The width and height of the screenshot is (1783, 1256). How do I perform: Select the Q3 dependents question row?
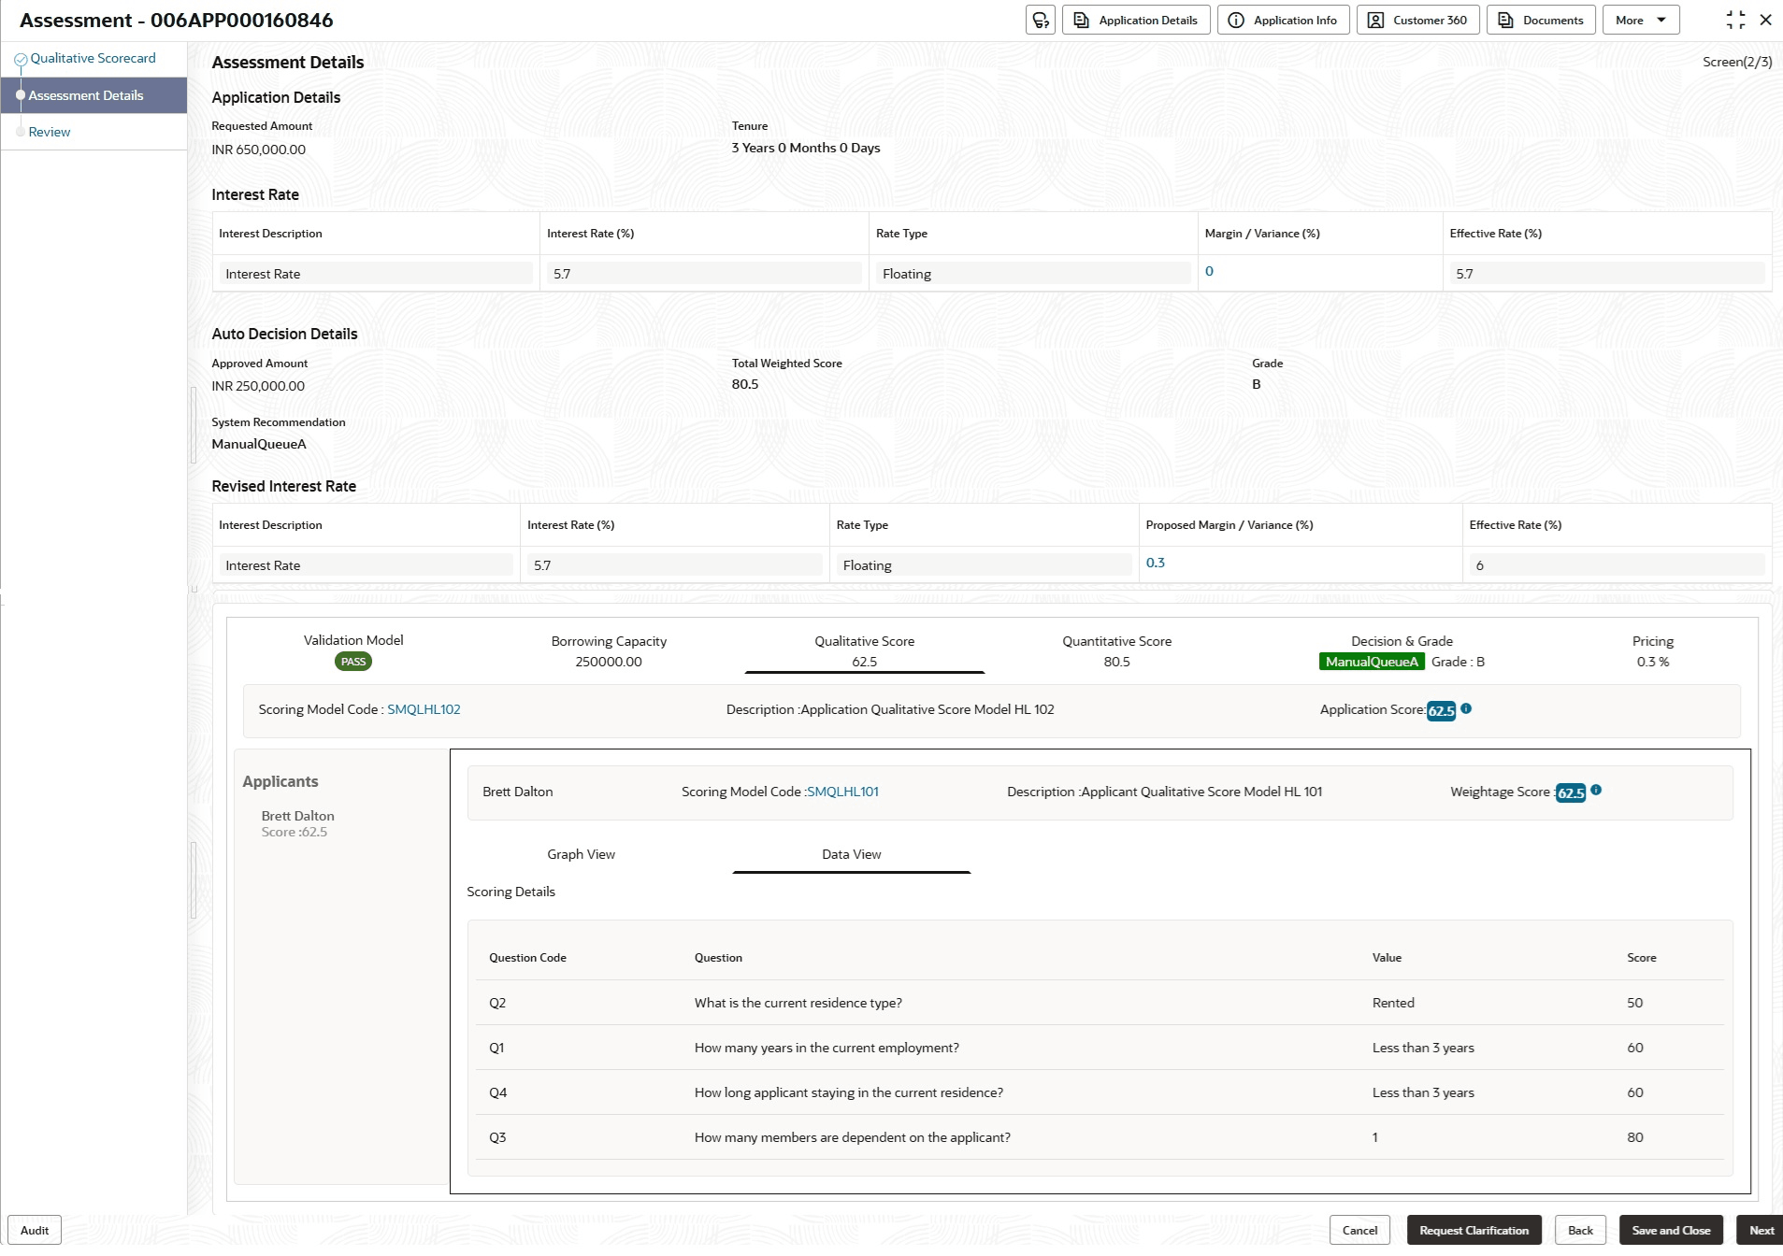(x=1100, y=1137)
